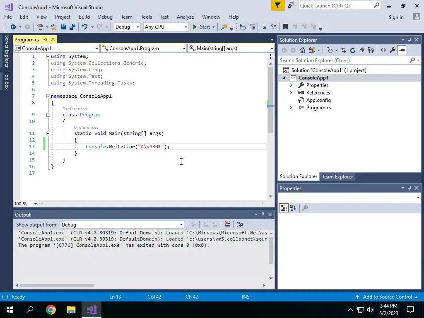This screenshot has height=318, width=424.
Task: Undo with the blue curved arrow
Action: (84, 27)
